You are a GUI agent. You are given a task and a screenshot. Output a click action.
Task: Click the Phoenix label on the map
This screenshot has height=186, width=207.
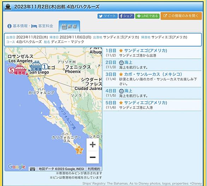click(73, 72)
